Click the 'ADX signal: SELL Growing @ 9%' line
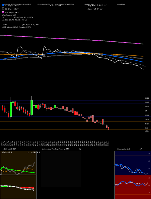Screen dimensions: 151x199 [17, 27]
